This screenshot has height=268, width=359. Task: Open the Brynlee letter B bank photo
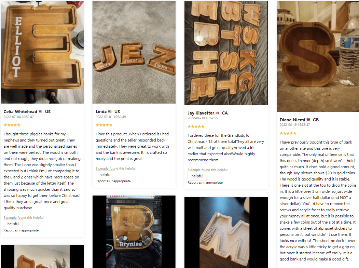[134, 232]
